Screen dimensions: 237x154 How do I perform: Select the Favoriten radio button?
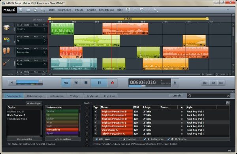120,139
